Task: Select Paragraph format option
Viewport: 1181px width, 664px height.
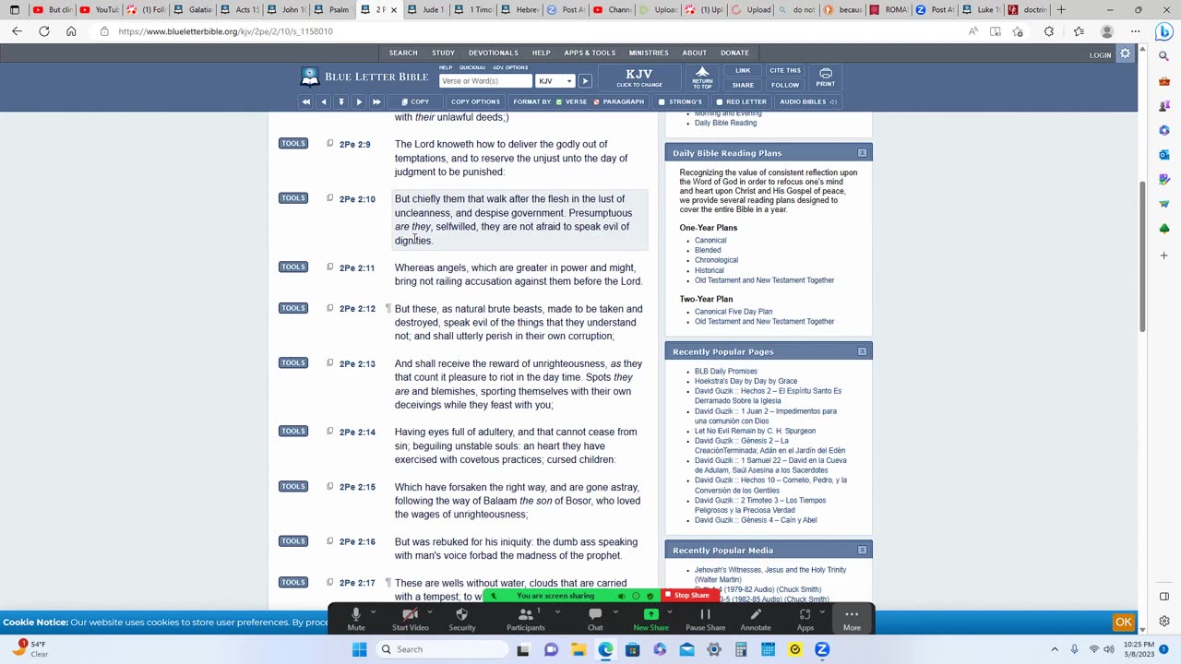Action: click(x=618, y=101)
